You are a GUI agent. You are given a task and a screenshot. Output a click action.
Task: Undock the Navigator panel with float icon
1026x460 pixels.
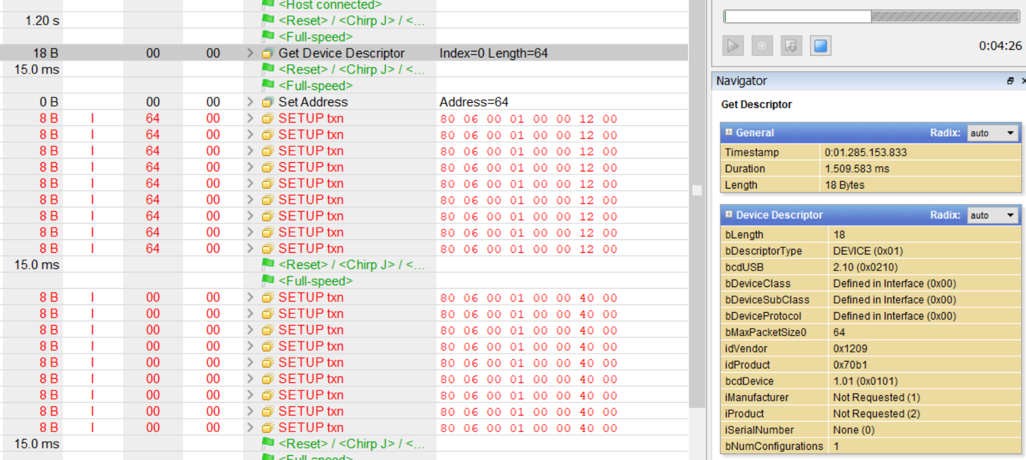(1010, 81)
